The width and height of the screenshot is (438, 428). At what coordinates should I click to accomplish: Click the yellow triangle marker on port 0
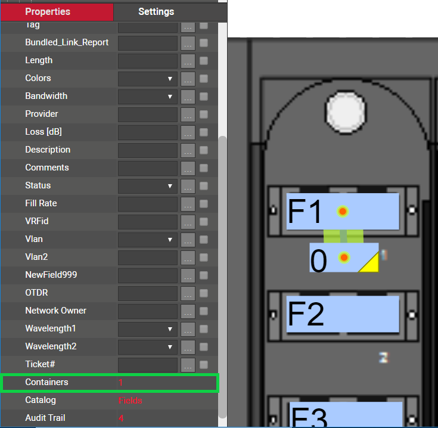point(369,262)
